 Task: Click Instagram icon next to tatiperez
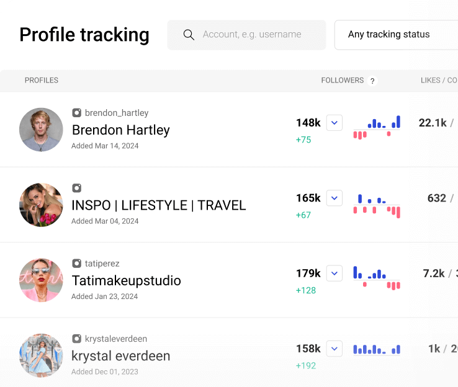click(77, 264)
